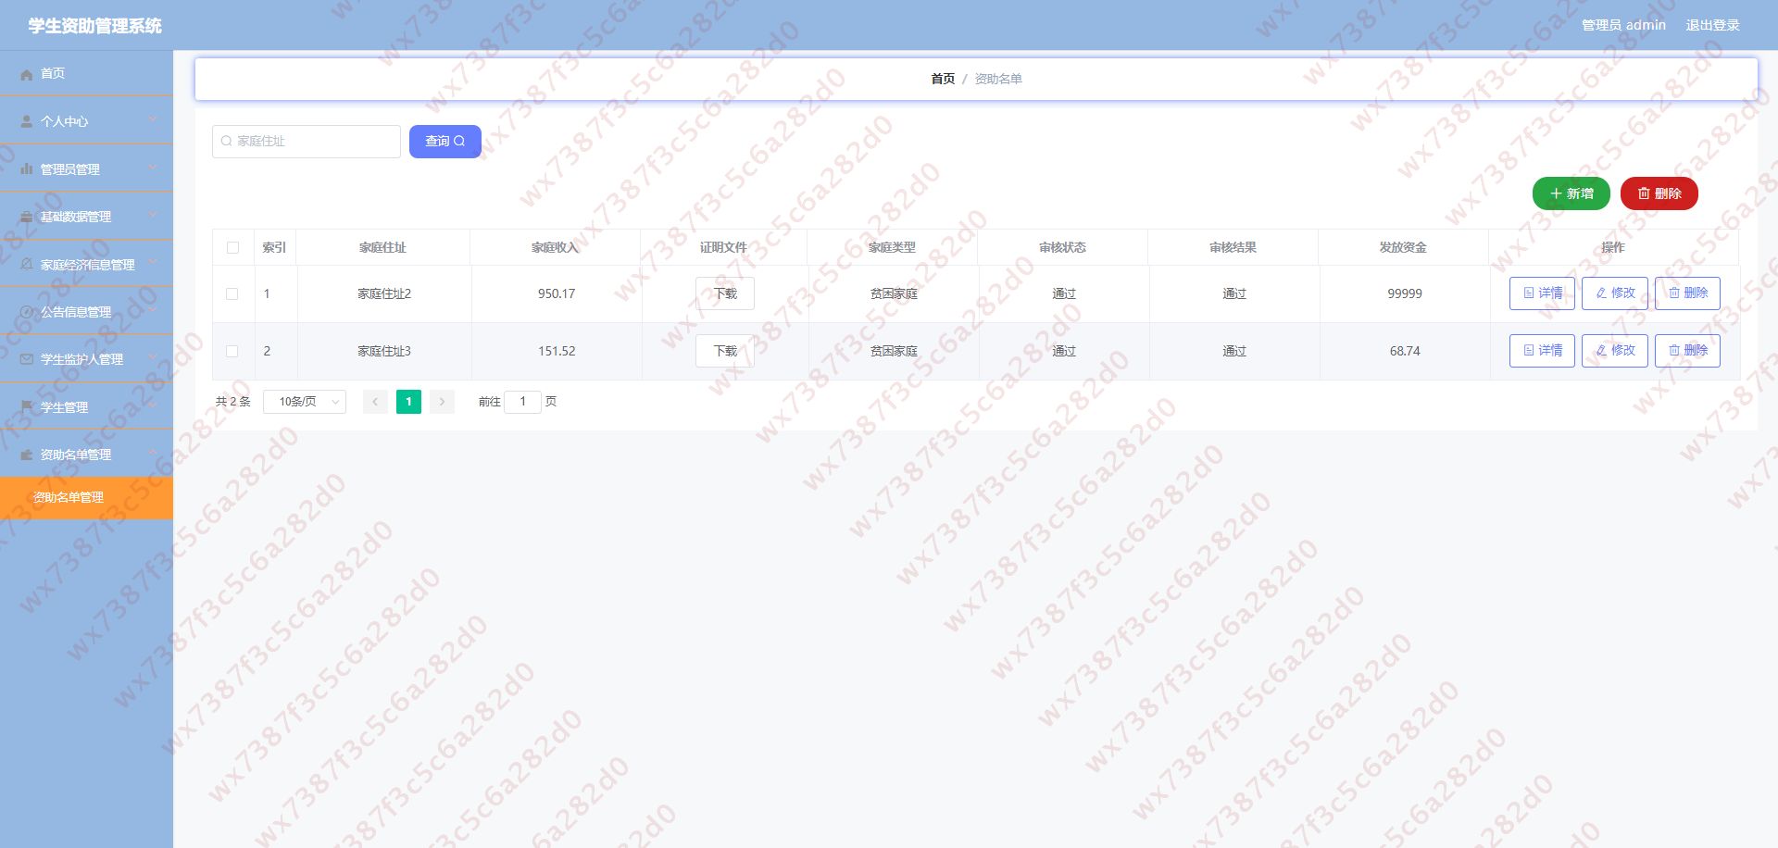Click the icon beside 资助名单管理 parent menu
Image resolution: width=1778 pixels, height=848 pixels.
pyautogui.click(x=27, y=455)
